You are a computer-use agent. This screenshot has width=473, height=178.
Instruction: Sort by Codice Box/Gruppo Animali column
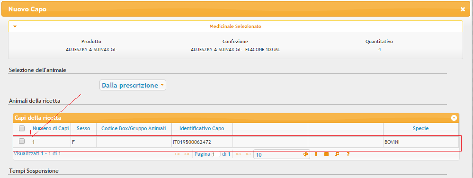tap(134, 128)
